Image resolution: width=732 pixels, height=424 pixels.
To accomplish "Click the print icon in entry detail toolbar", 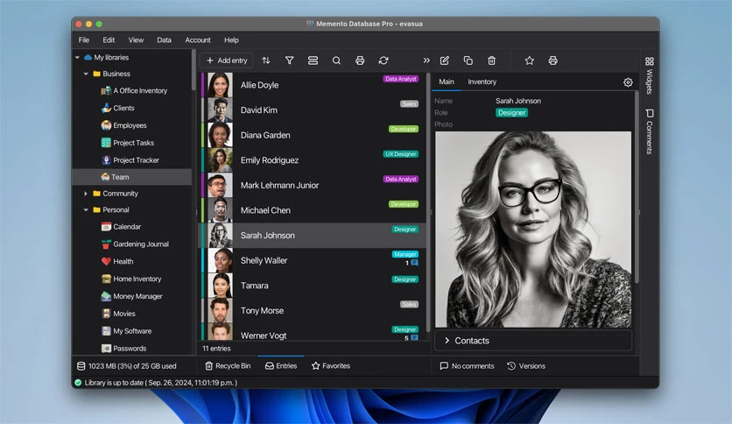I will (x=553, y=60).
